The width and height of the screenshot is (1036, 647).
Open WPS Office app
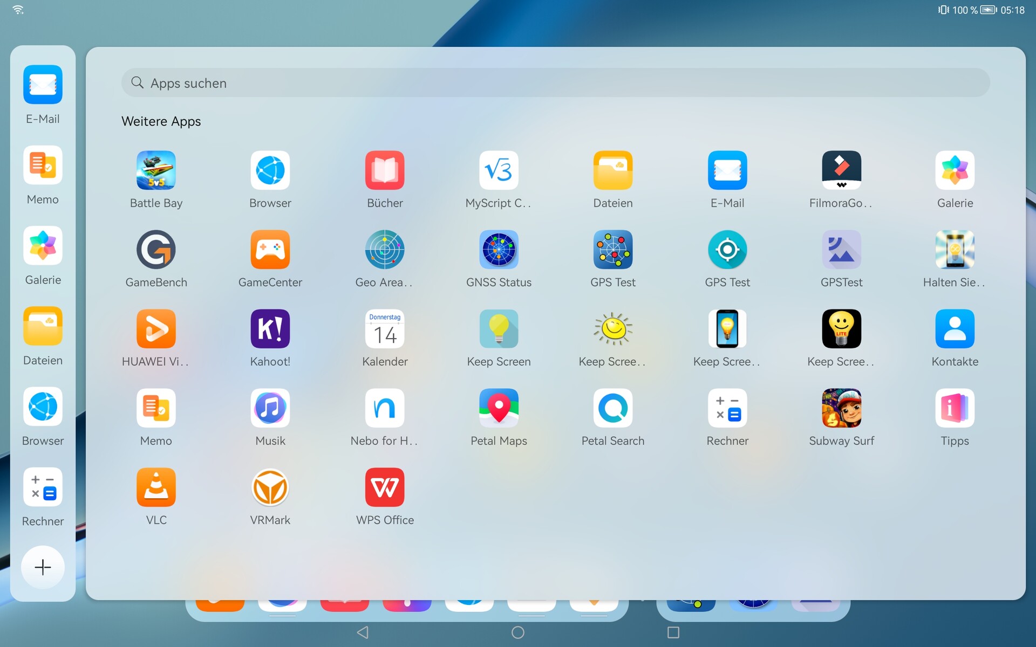[385, 487]
